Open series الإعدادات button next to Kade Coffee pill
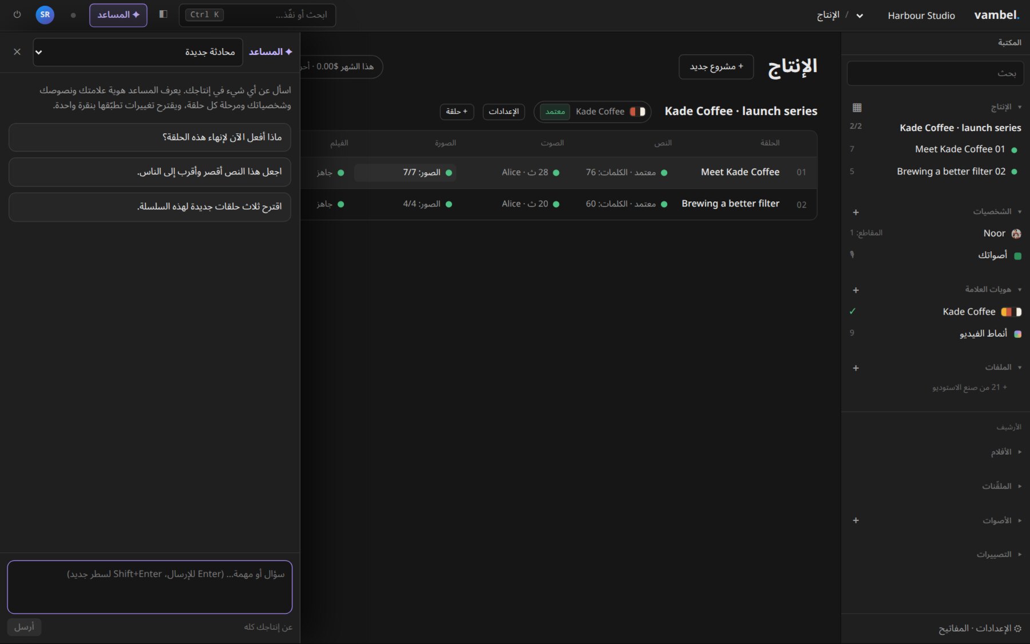 (x=504, y=112)
